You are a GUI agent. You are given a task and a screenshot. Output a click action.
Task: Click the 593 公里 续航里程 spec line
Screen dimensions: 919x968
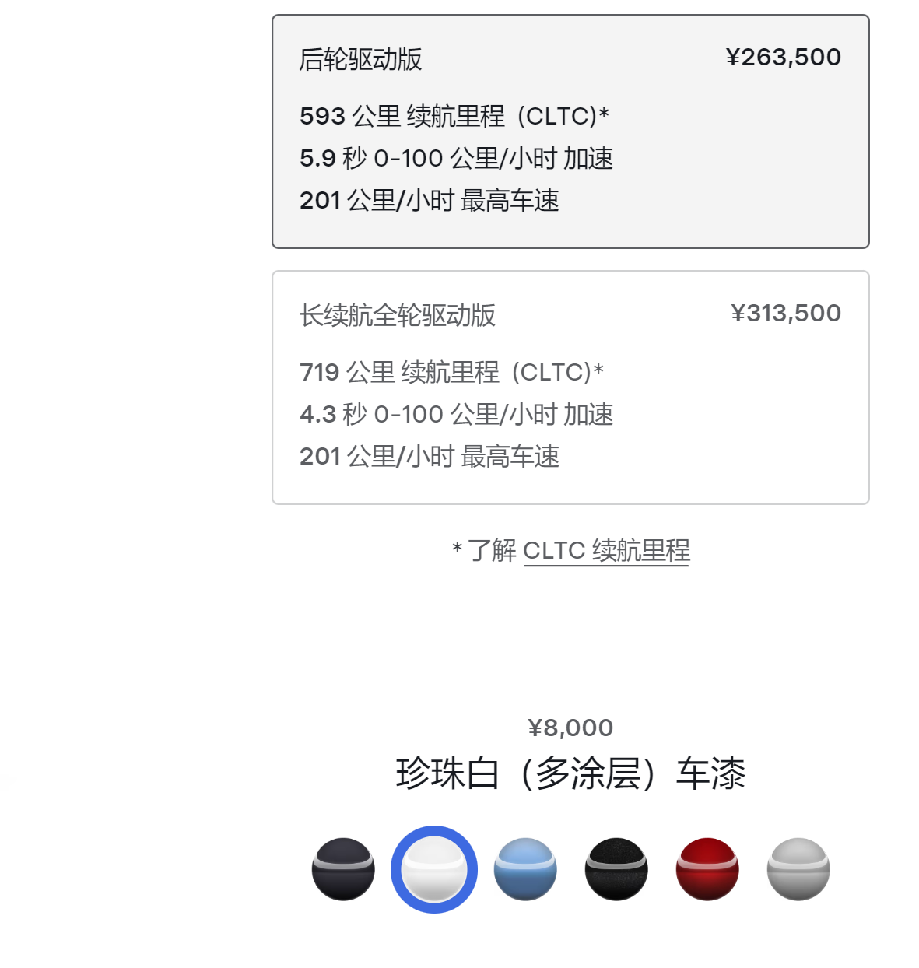(454, 116)
